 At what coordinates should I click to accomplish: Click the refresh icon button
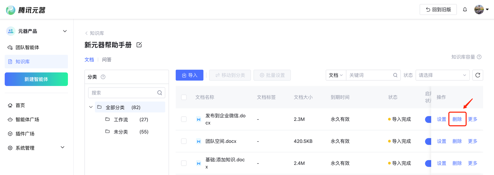tap(478, 75)
